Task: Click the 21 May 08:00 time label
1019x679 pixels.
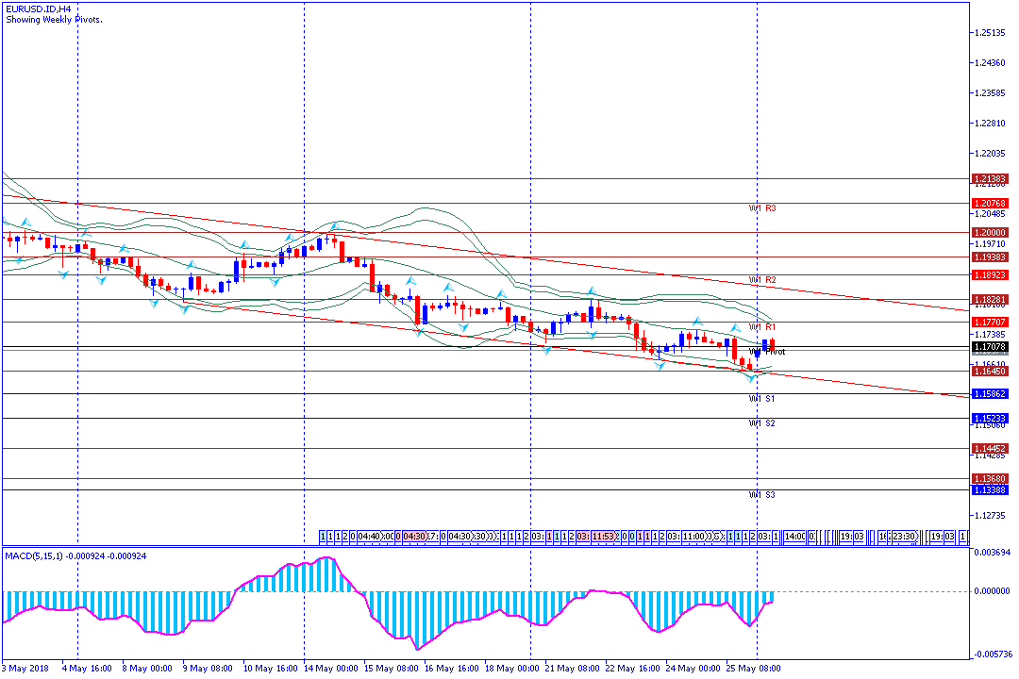Action: pos(572,669)
